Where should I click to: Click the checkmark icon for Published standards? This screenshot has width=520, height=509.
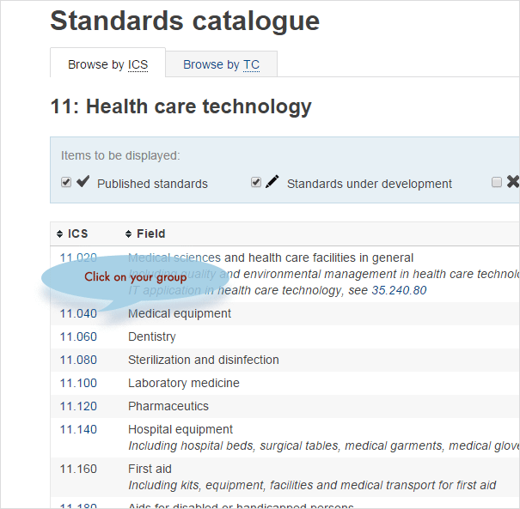tap(83, 182)
